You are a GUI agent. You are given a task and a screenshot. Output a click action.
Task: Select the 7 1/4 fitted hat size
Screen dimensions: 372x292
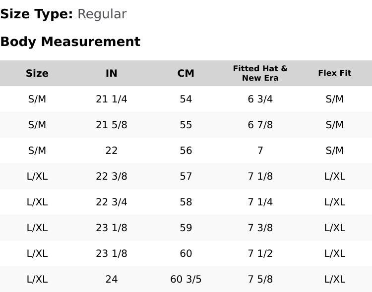tap(260, 202)
